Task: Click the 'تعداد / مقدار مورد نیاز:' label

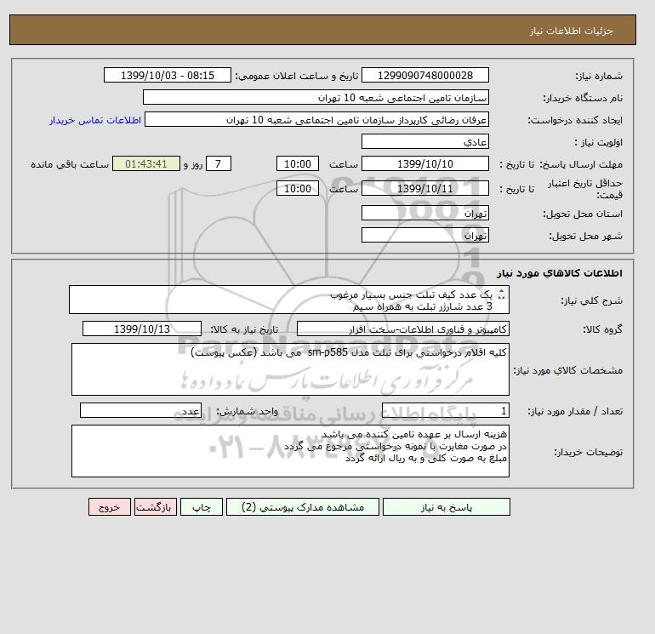Action: pyautogui.click(x=575, y=412)
